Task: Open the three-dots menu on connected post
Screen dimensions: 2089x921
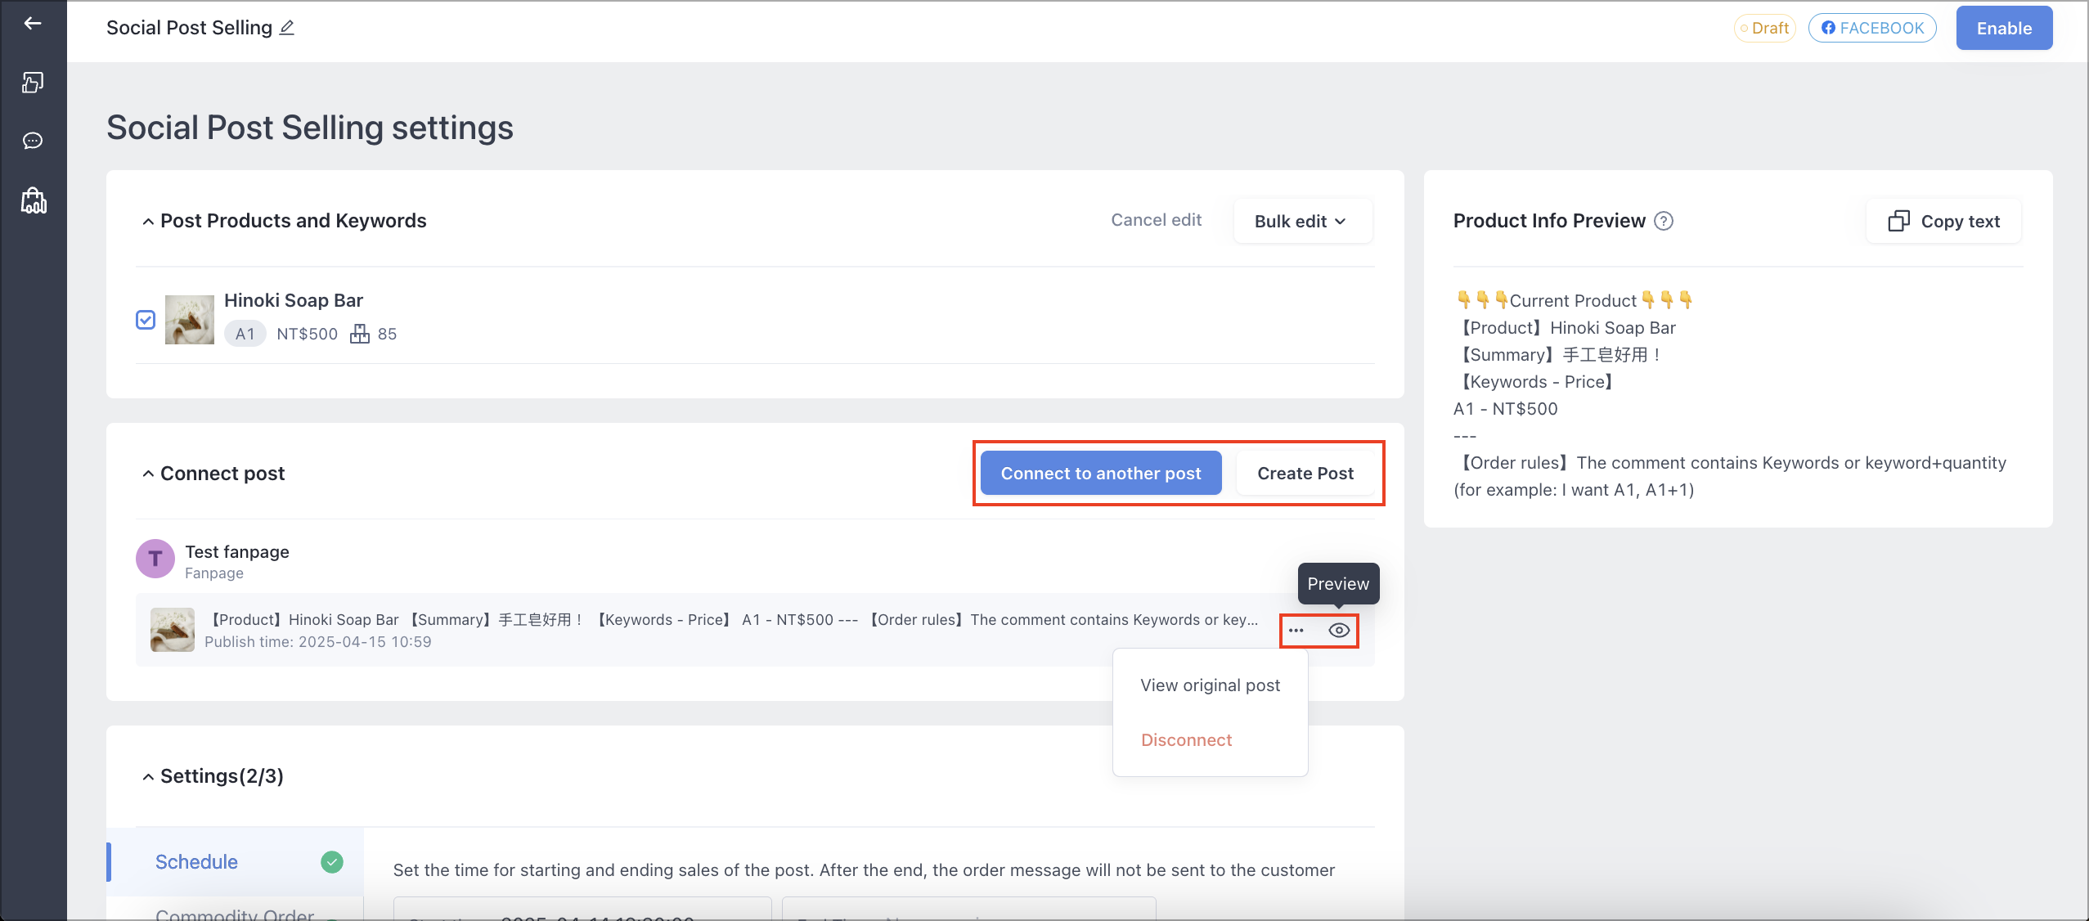Action: pos(1296,631)
